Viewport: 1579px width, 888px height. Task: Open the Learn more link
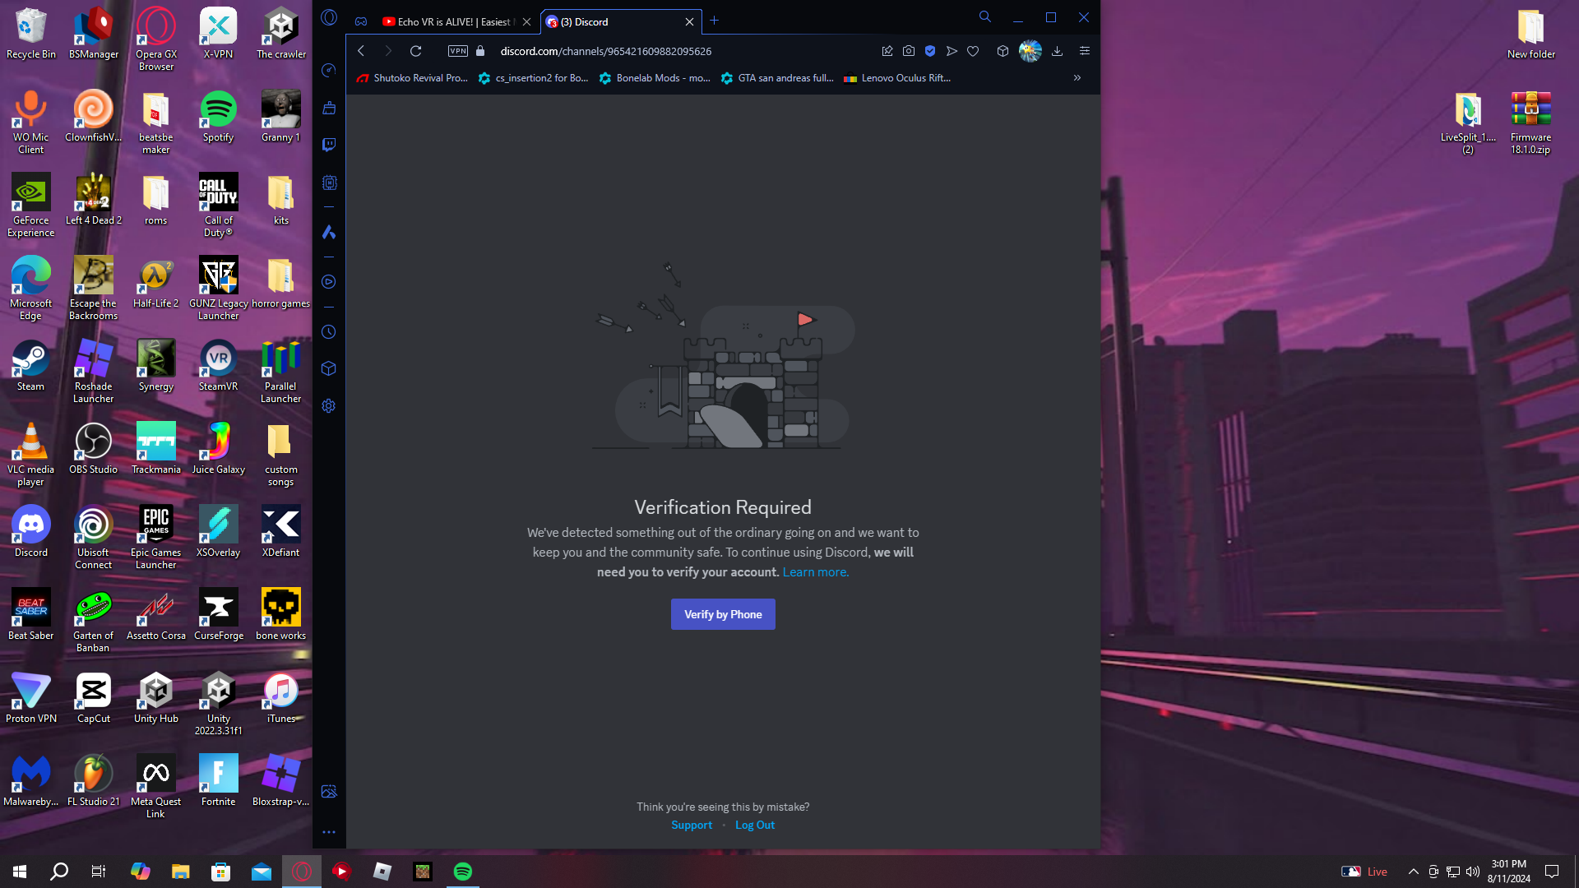click(x=815, y=572)
